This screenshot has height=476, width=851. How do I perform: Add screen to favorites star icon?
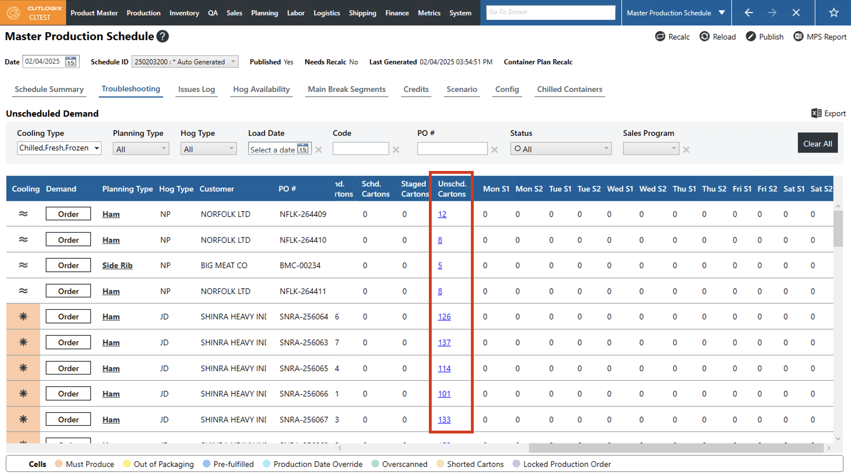coord(834,13)
